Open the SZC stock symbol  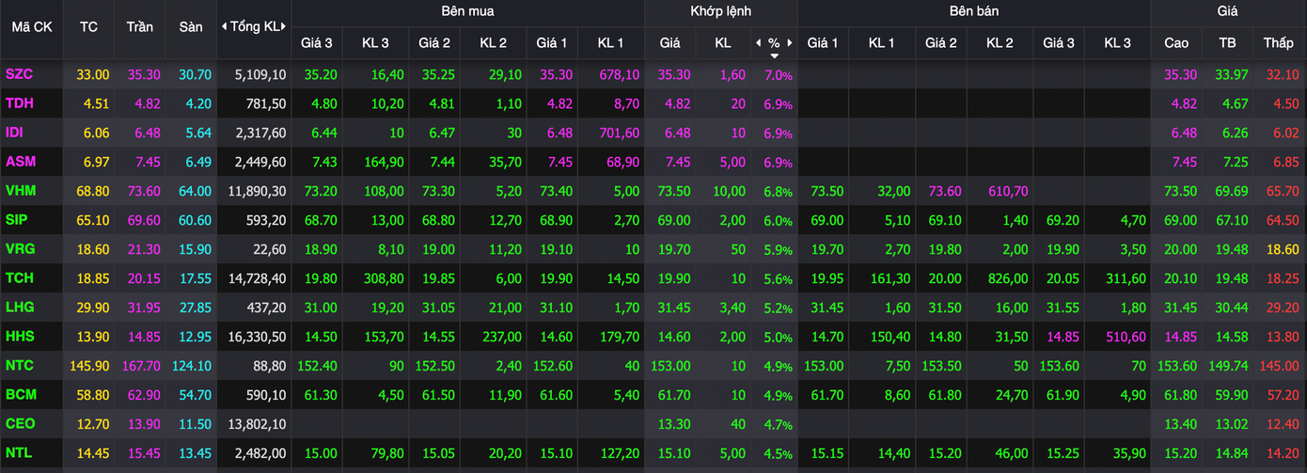[19, 74]
